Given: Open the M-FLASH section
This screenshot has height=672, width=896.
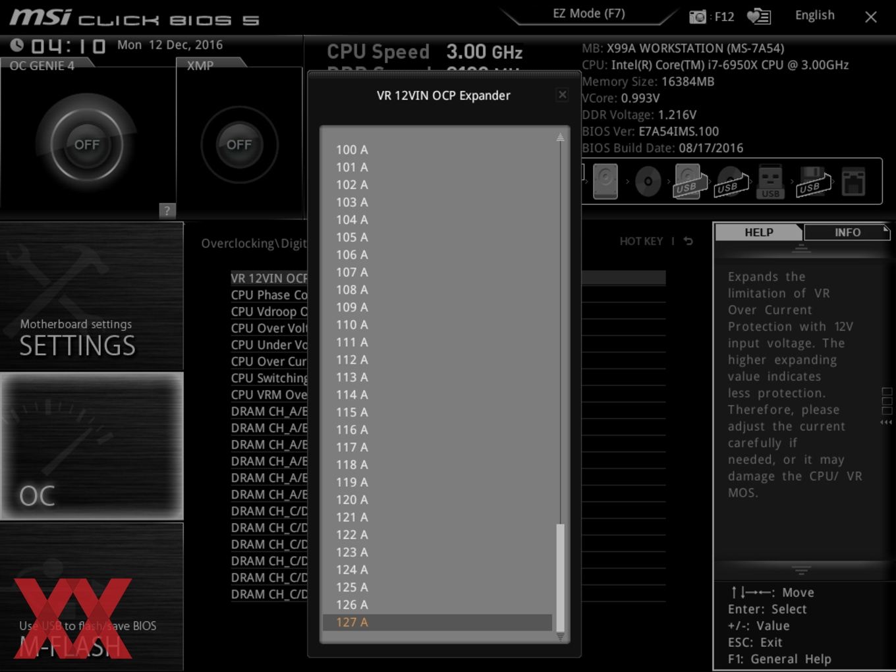Looking at the screenshot, I should coord(92,597).
